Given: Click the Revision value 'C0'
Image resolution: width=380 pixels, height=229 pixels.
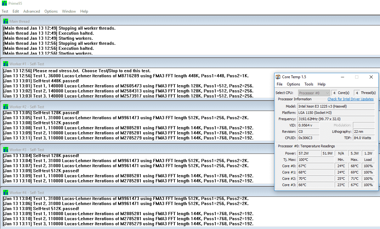Looking at the screenshot, I should click(308, 132).
